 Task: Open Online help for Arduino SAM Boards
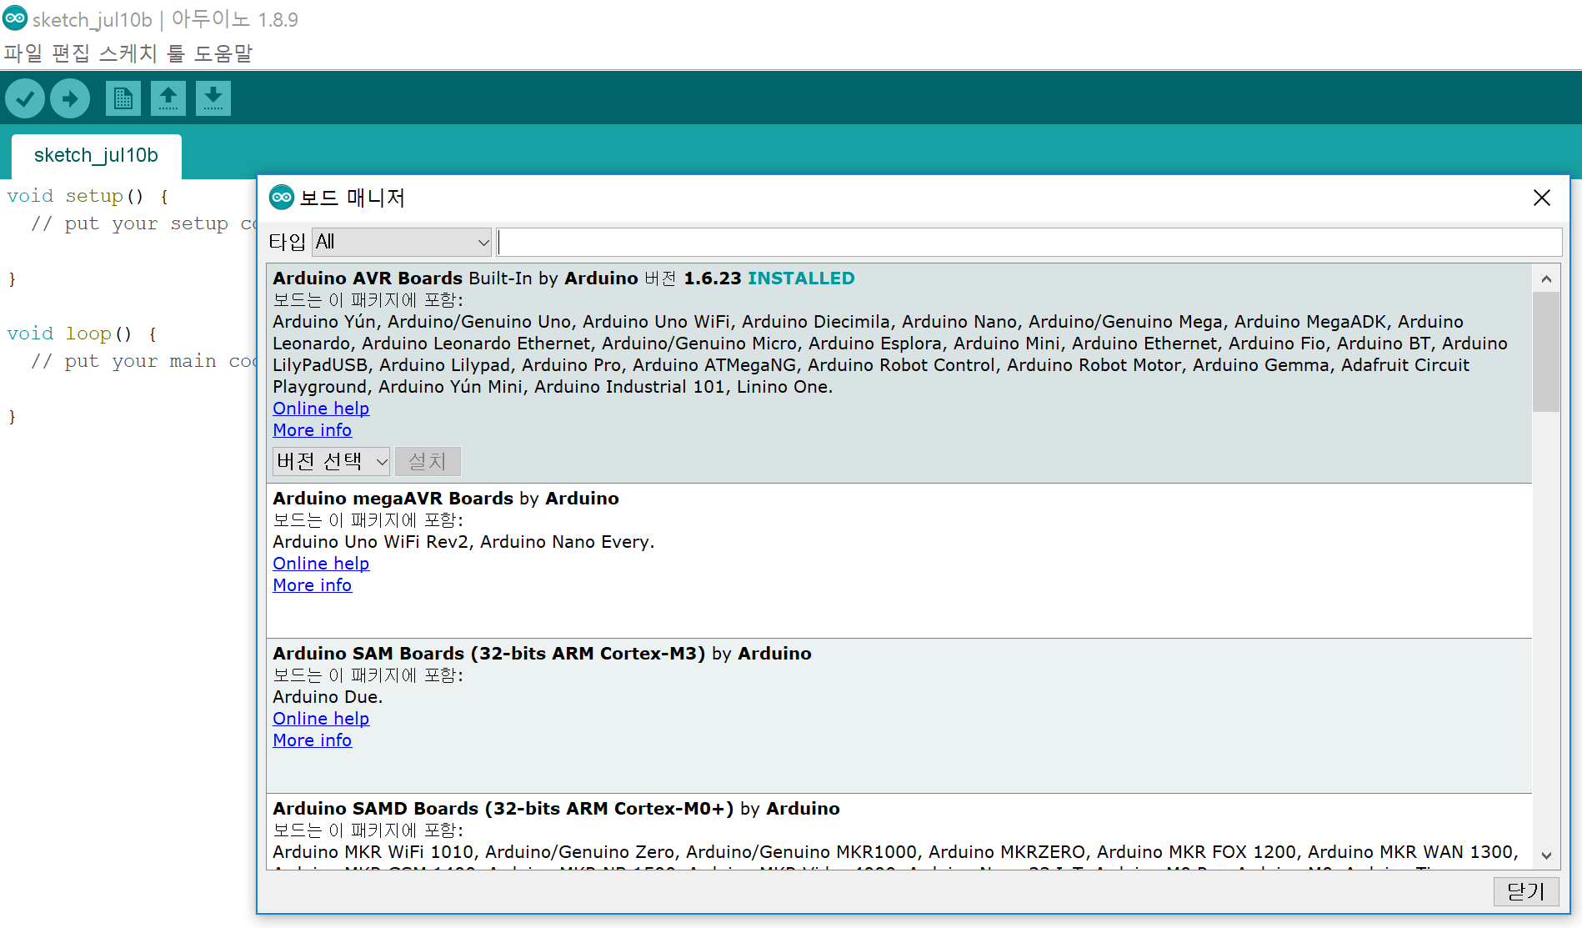321,719
